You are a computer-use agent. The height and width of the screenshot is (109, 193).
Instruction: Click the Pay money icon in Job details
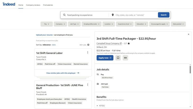pos(98,74)
